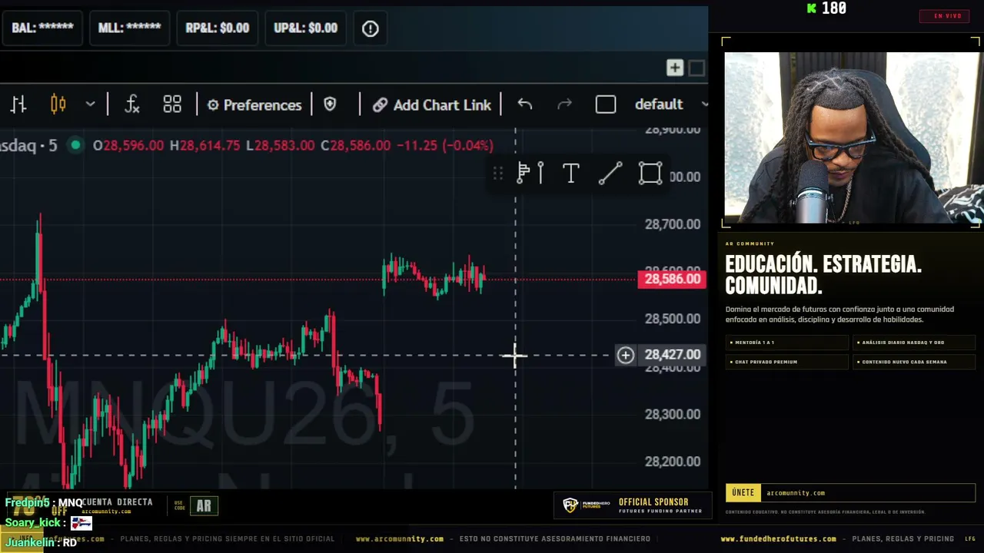Grab the drawing toolbar drag handle
The width and height of the screenshot is (984, 553).
[x=498, y=174]
